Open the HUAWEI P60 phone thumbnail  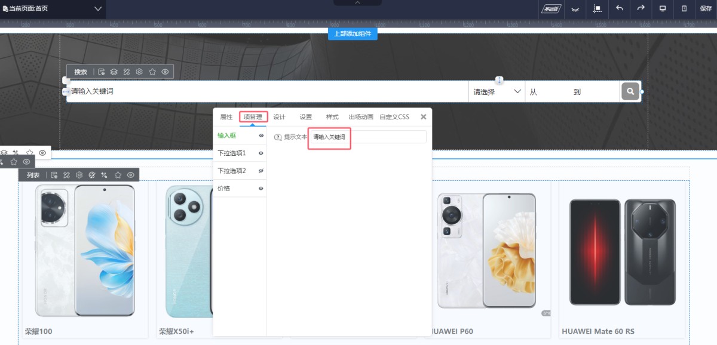[x=486, y=250]
